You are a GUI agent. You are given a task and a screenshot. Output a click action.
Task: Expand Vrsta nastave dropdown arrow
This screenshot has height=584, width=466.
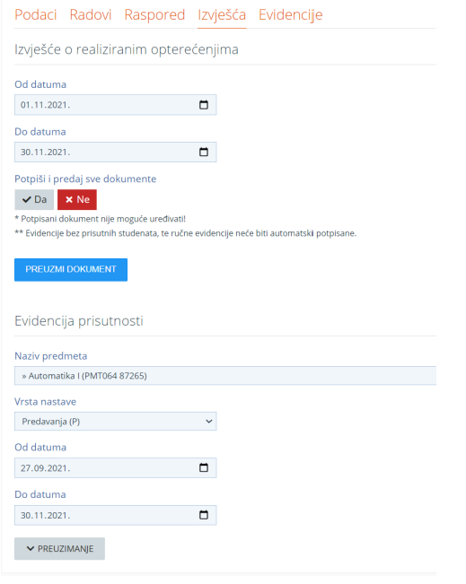click(x=209, y=422)
